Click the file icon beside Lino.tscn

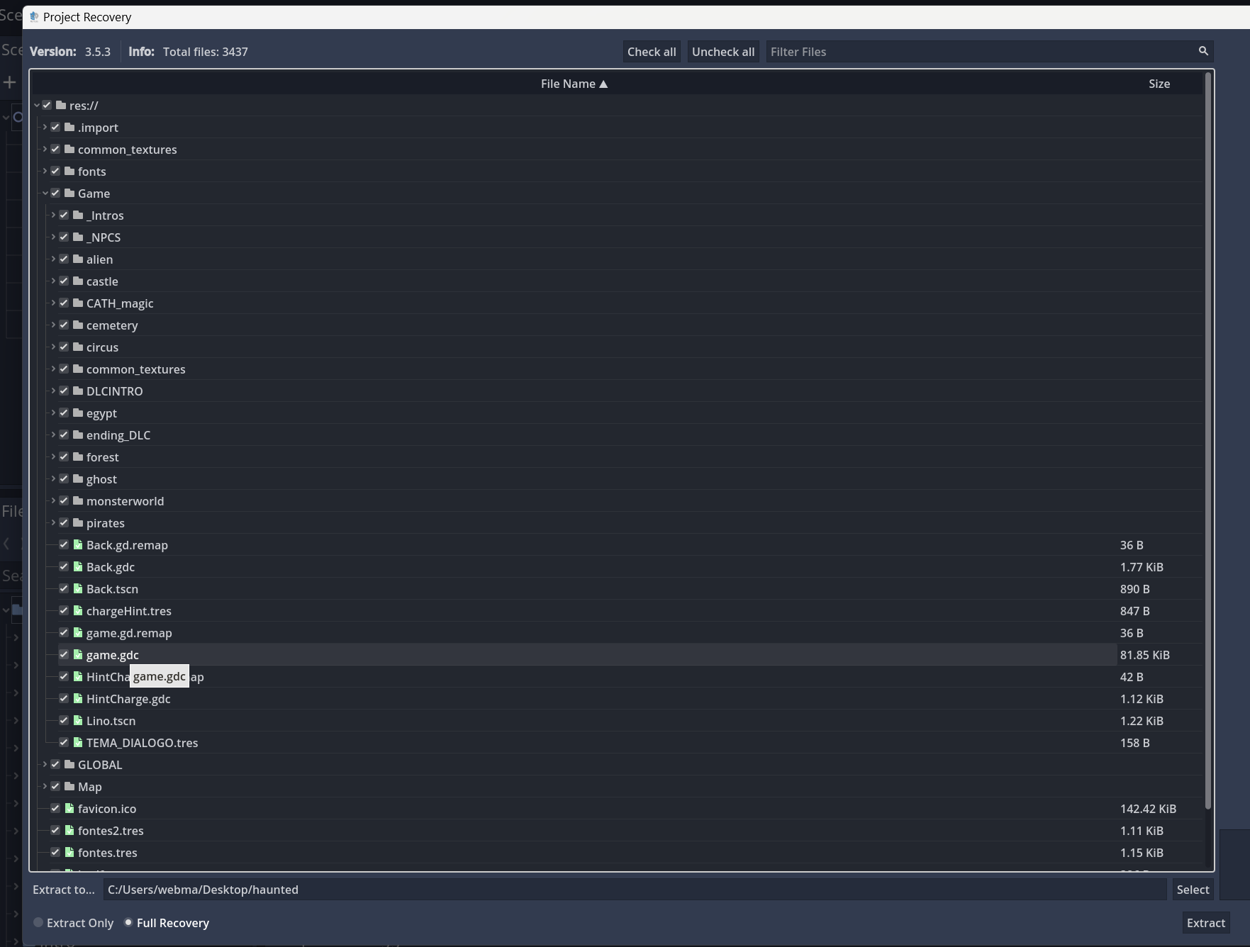pos(78,721)
